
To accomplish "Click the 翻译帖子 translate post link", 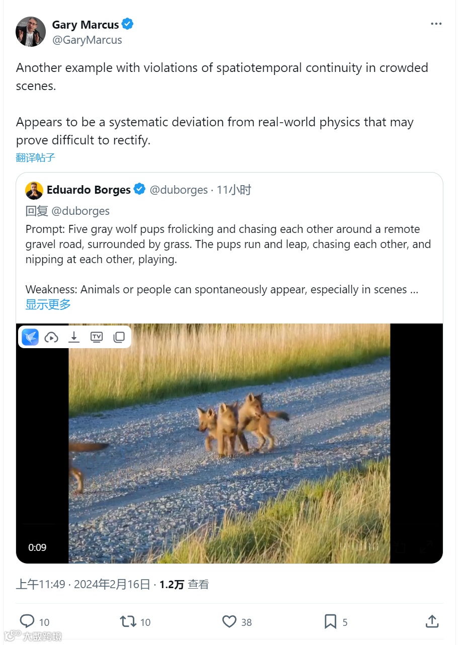I will pyautogui.click(x=35, y=157).
